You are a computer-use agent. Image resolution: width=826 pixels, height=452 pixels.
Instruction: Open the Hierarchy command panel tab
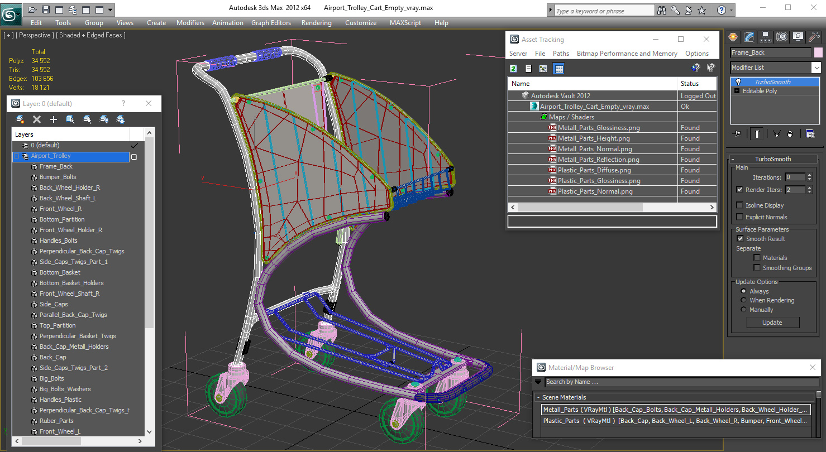click(x=766, y=37)
